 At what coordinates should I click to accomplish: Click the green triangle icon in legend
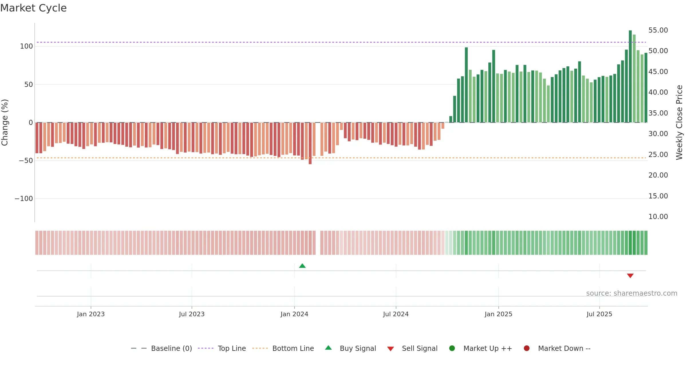tap(328, 348)
